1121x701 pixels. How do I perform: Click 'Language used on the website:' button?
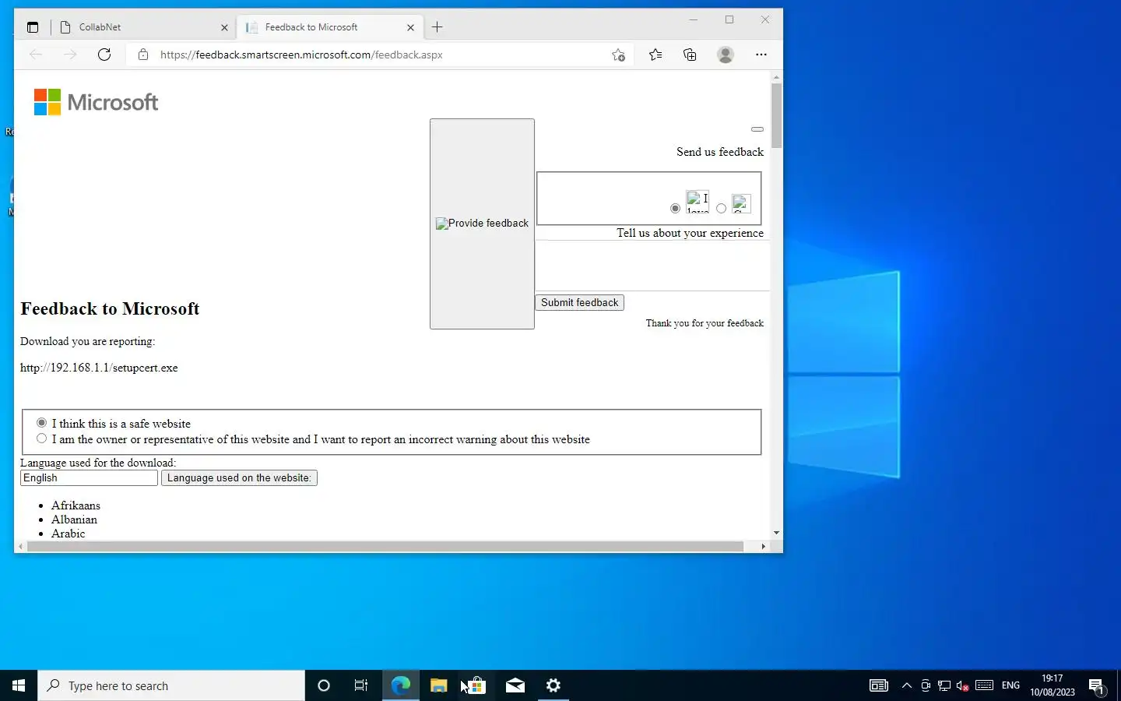click(239, 478)
